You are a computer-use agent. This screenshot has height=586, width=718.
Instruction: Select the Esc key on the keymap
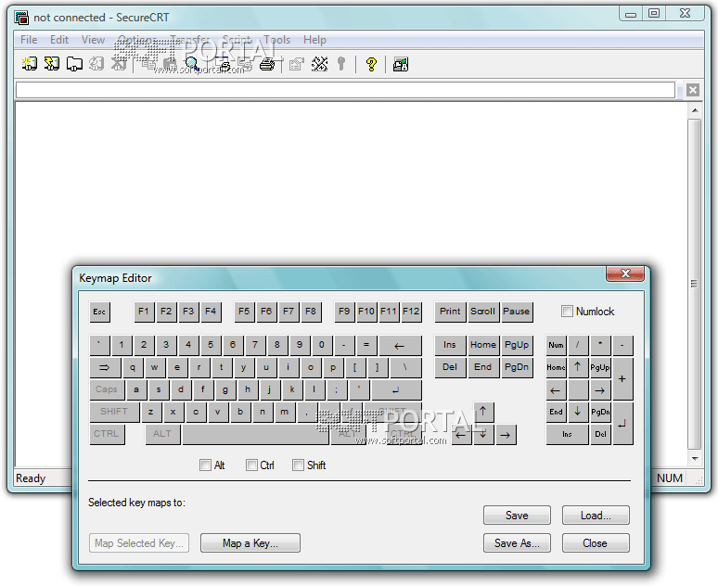pyautogui.click(x=99, y=312)
